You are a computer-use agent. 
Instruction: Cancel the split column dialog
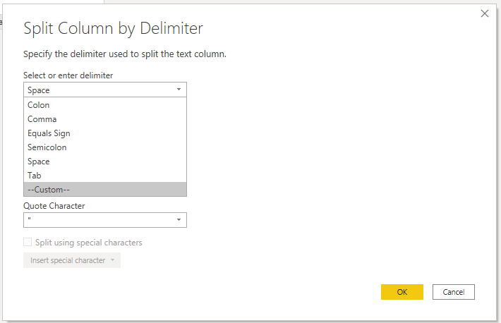tap(454, 292)
